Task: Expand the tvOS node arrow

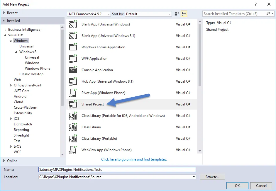Action: coord(11,146)
